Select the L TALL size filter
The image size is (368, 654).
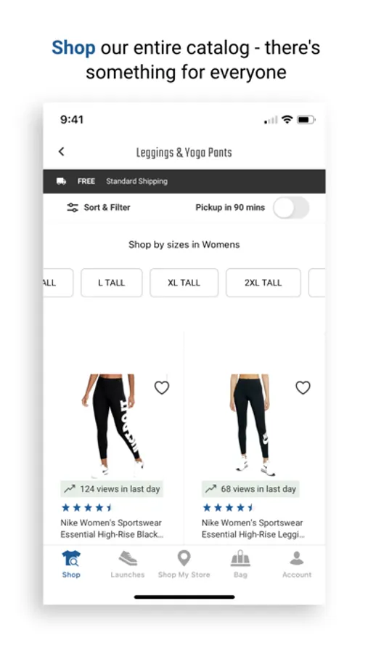tap(112, 283)
